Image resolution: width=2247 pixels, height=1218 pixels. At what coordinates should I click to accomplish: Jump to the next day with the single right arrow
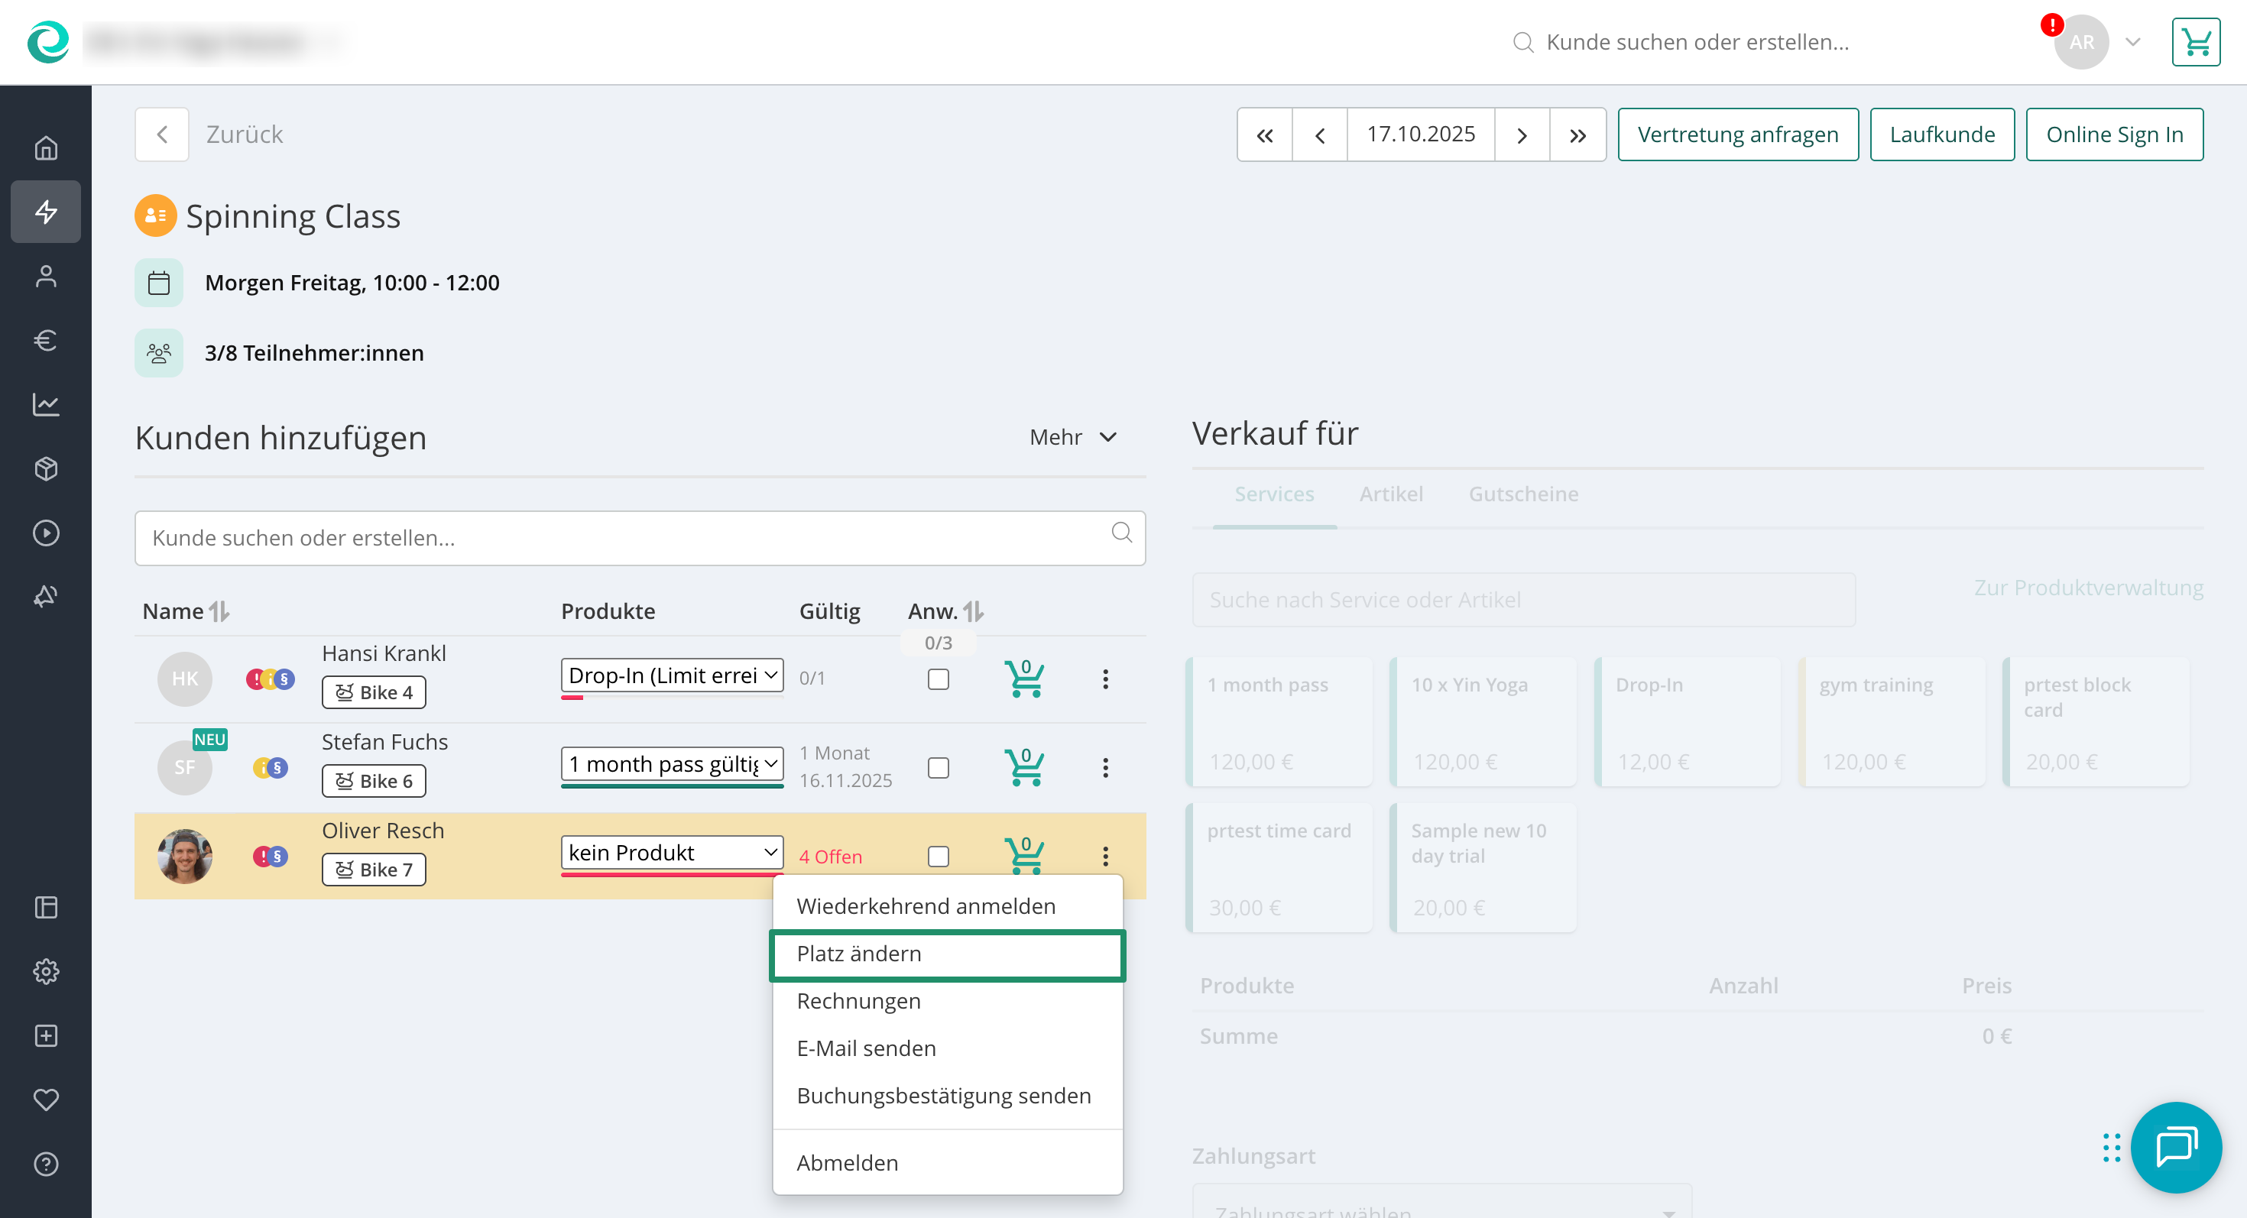pyautogui.click(x=1521, y=135)
